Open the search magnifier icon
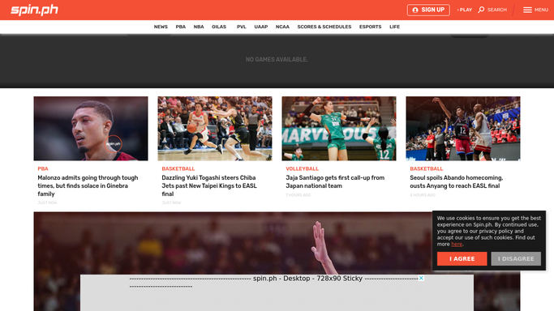The height and width of the screenshot is (311, 554). point(481,10)
